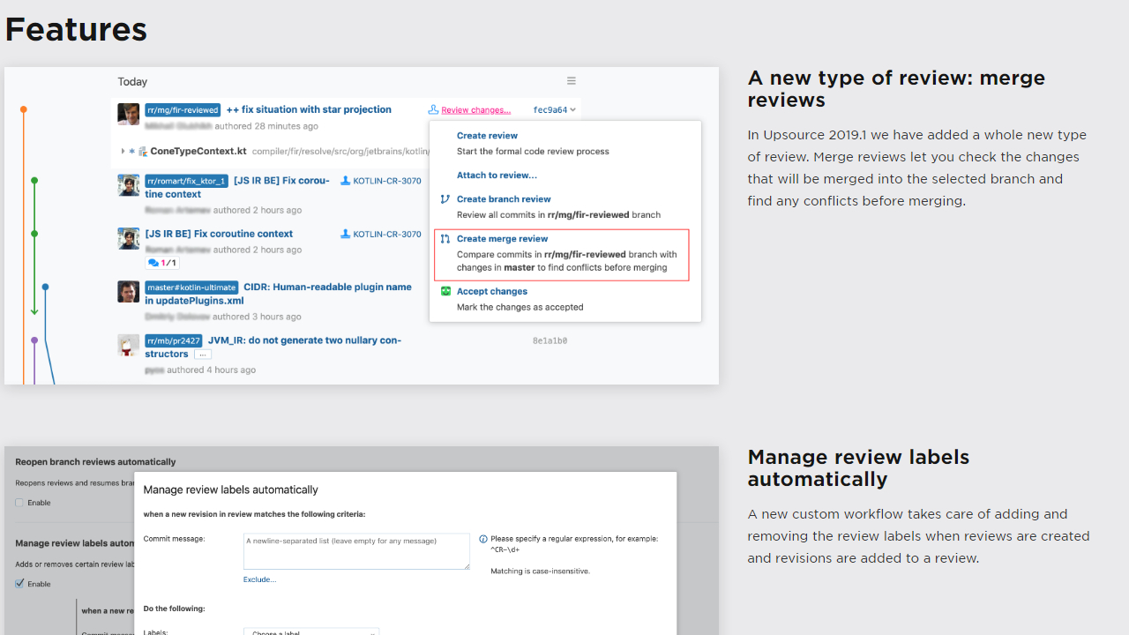Select Create review from the menu
1129x635 pixels.
pos(487,136)
